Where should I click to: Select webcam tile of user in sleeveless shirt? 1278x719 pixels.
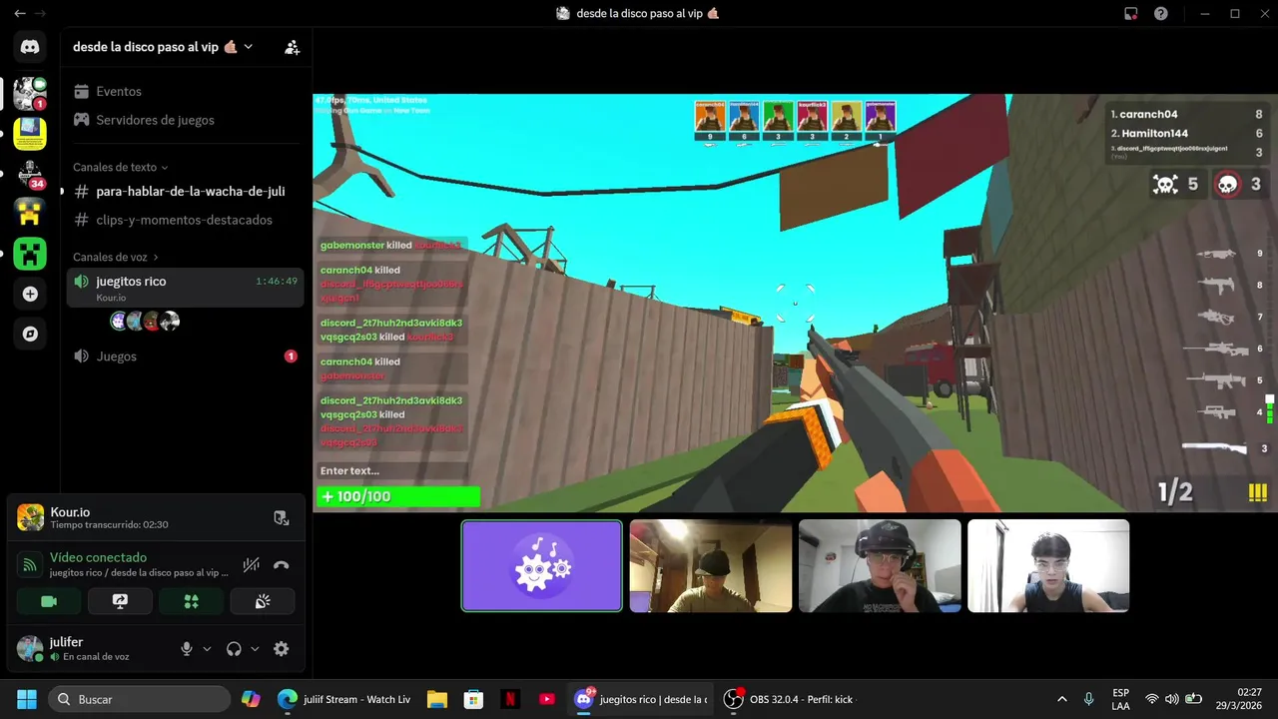[x=1048, y=565]
